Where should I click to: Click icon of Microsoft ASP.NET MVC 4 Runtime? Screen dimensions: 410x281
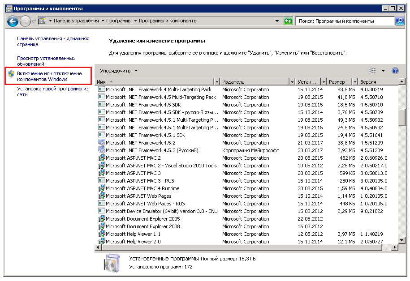tap(101, 188)
